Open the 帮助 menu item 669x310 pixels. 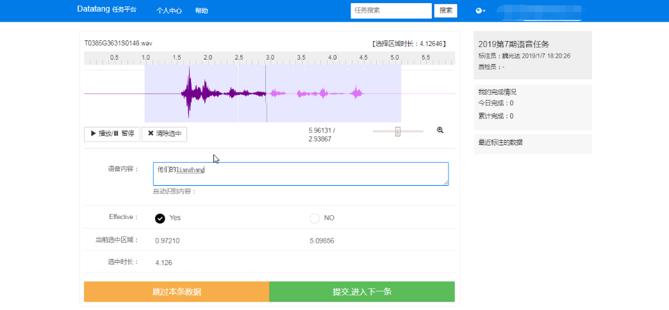click(201, 11)
